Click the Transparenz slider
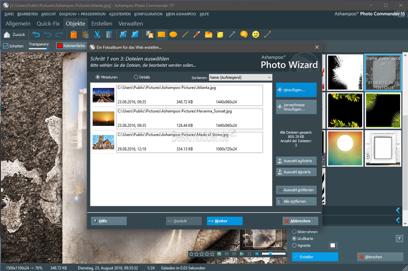The height and width of the screenshot is (271, 408). tap(39, 49)
